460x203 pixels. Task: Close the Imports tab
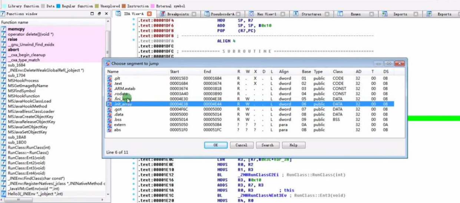416,14
